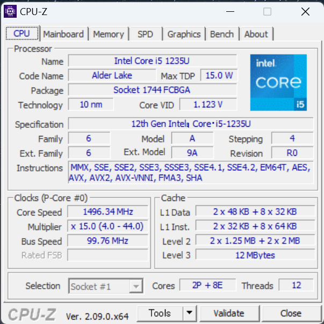Click the Stepping value 4
Screen dimensions: 324x324
(x=292, y=138)
